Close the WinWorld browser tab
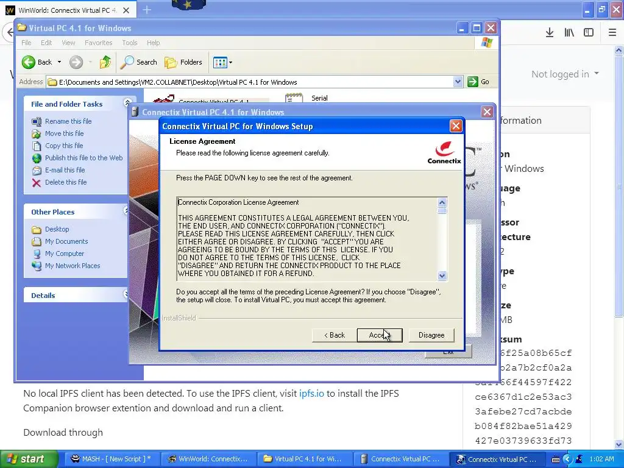 point(126,10)
